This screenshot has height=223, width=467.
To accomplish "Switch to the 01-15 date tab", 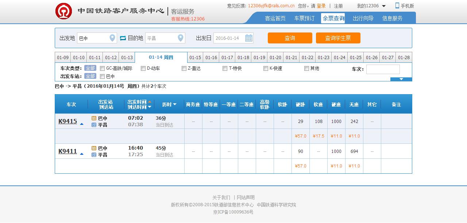I will pyautogui.click(x=195, y=58).
